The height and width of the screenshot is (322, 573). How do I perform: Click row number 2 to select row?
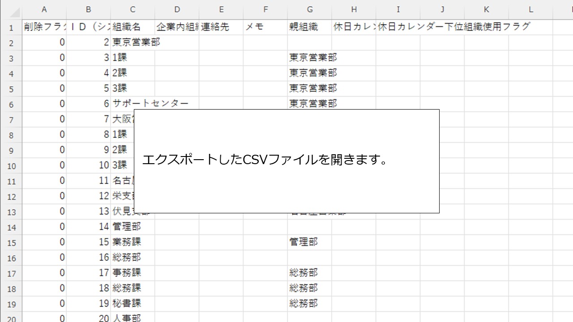pos(11,42)
